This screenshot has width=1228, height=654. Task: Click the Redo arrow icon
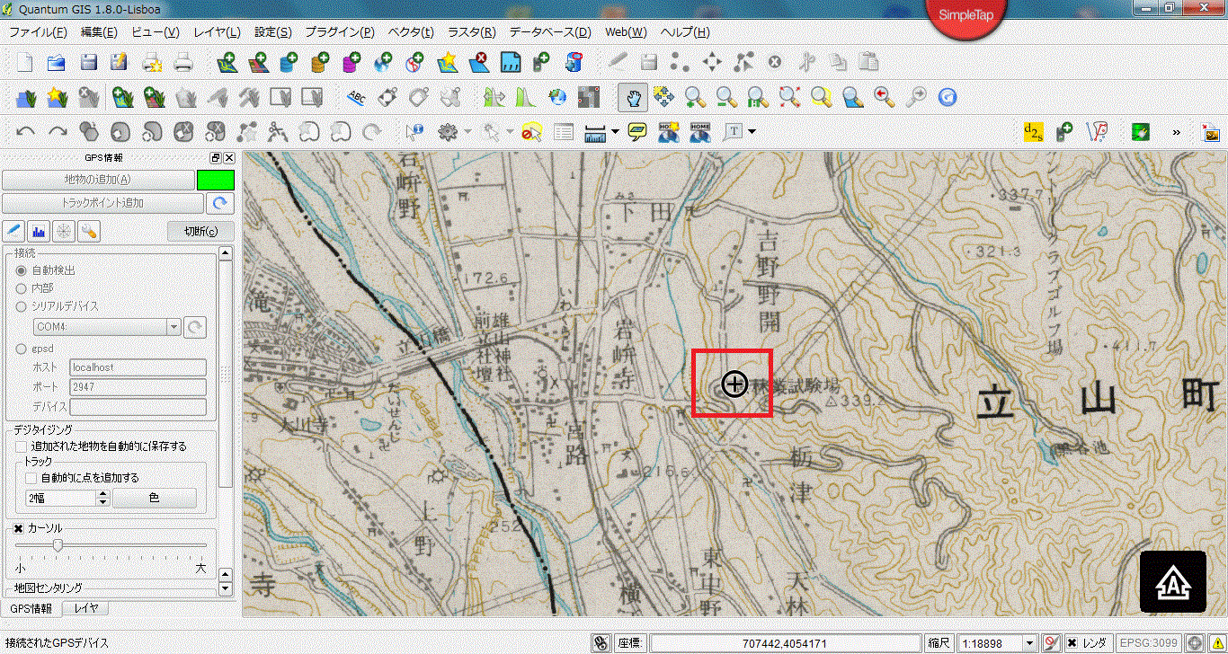click(58, 132)
